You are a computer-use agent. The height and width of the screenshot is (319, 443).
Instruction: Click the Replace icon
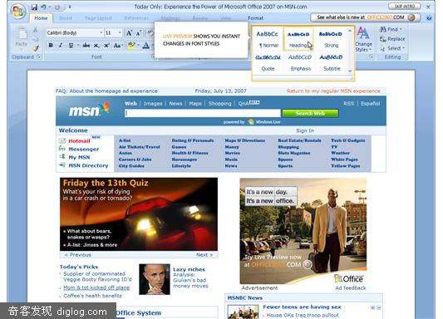click(x=383, y=39)
